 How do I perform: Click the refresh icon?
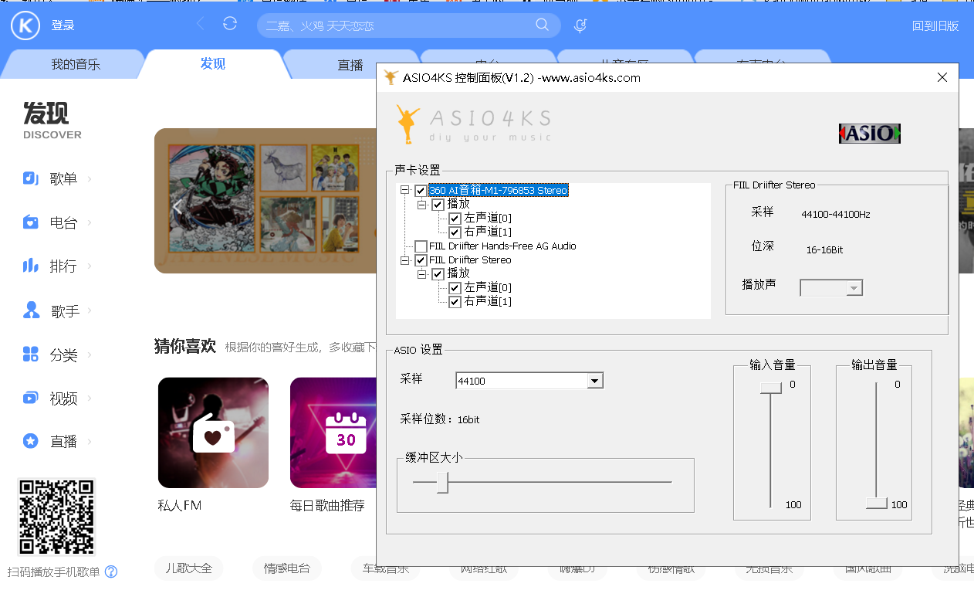point(230,24)
